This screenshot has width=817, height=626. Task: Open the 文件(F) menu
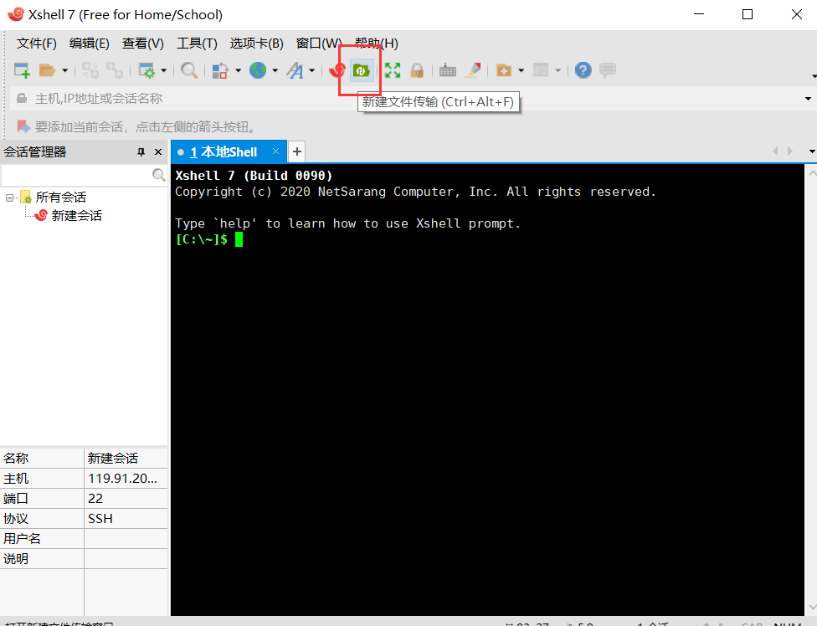[37, 44]
